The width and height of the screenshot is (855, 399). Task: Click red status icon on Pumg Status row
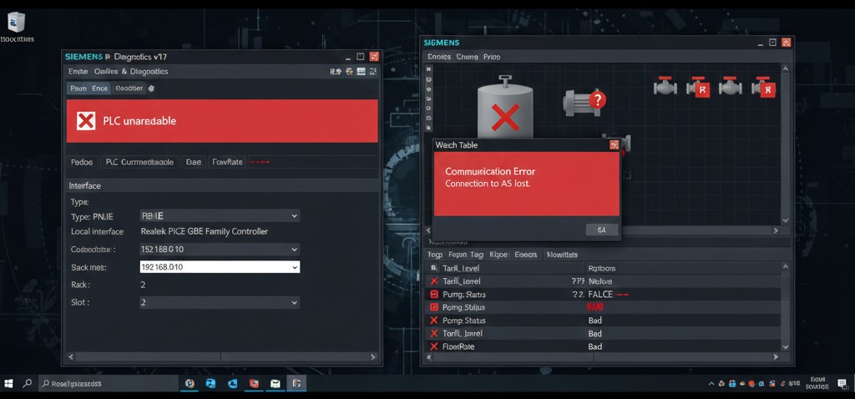[434, 295]
